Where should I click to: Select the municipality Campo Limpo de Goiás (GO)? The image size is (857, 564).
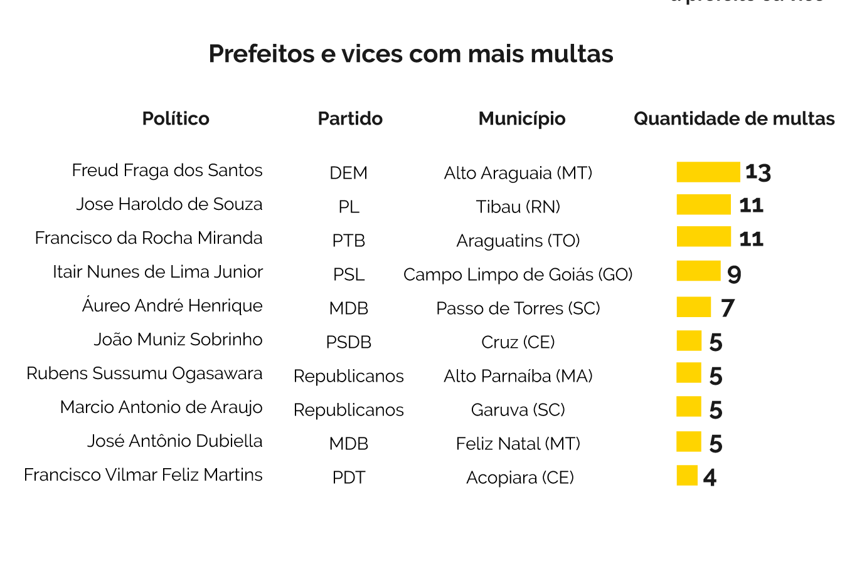[x=518, y=274]
